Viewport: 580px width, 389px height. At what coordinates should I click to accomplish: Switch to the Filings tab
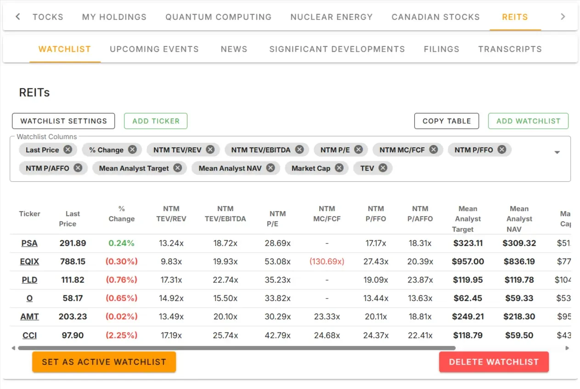[x=442, y=49]
